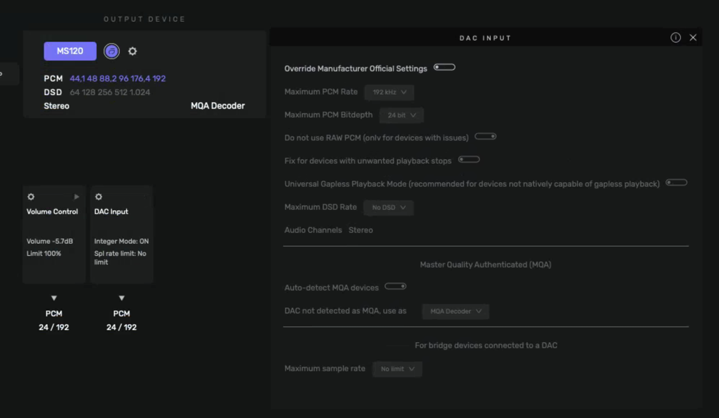The height and width of the screenshot is (418, 719).
Task: Close the DAC Input panel
Action: tap(693, 38)
